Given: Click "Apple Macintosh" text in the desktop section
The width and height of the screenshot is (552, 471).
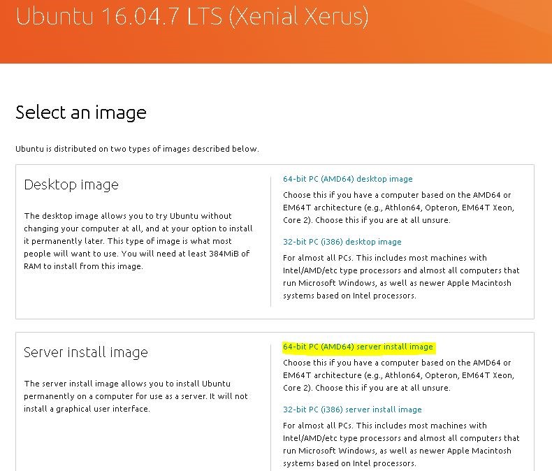Looking at the screenshot, I should point(478,283).
